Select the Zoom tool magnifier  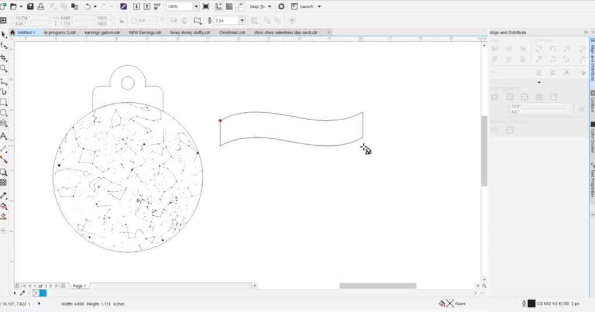tap(4, 69)
